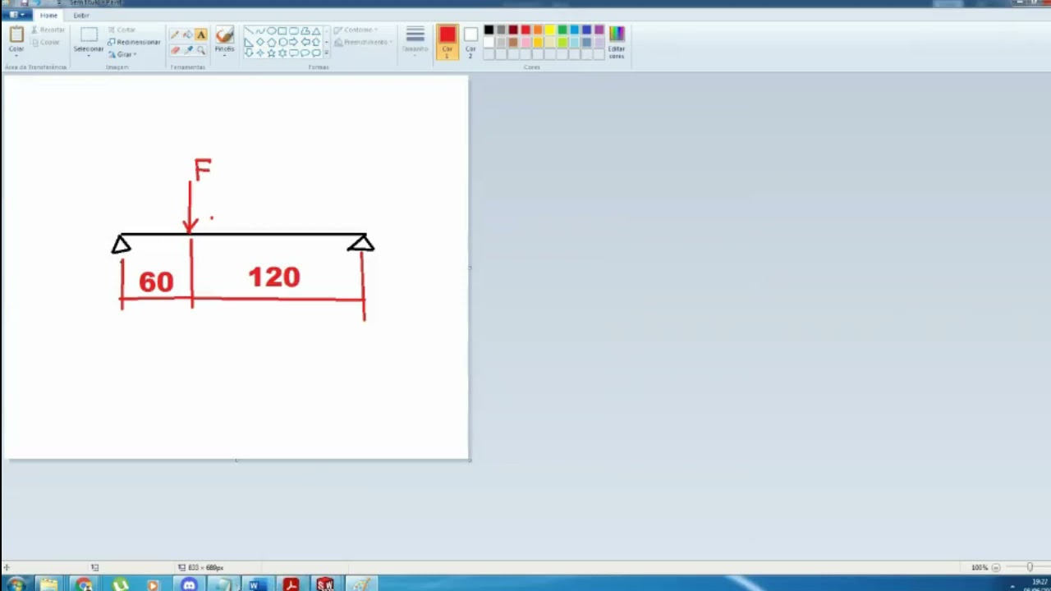
Task: Choose the four-point star shape
Action: pyautogui.click(x=260, y=53)
